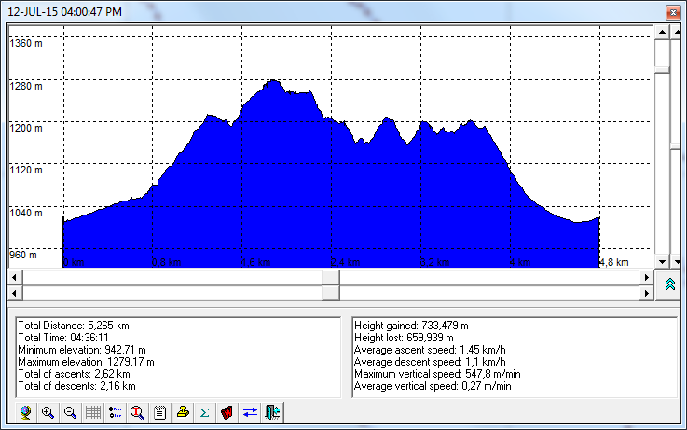Image resolution: width=687 pixels, height=430 pixels.
Task: Toggle the grid lines button
Action: coord(93,412)
